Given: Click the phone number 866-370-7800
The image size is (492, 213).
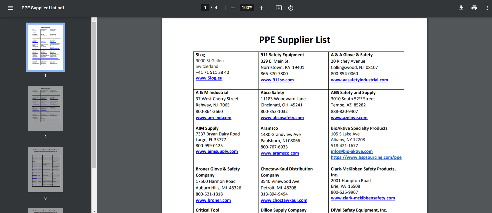Looking at the screenshot, I should click(274, 74).
